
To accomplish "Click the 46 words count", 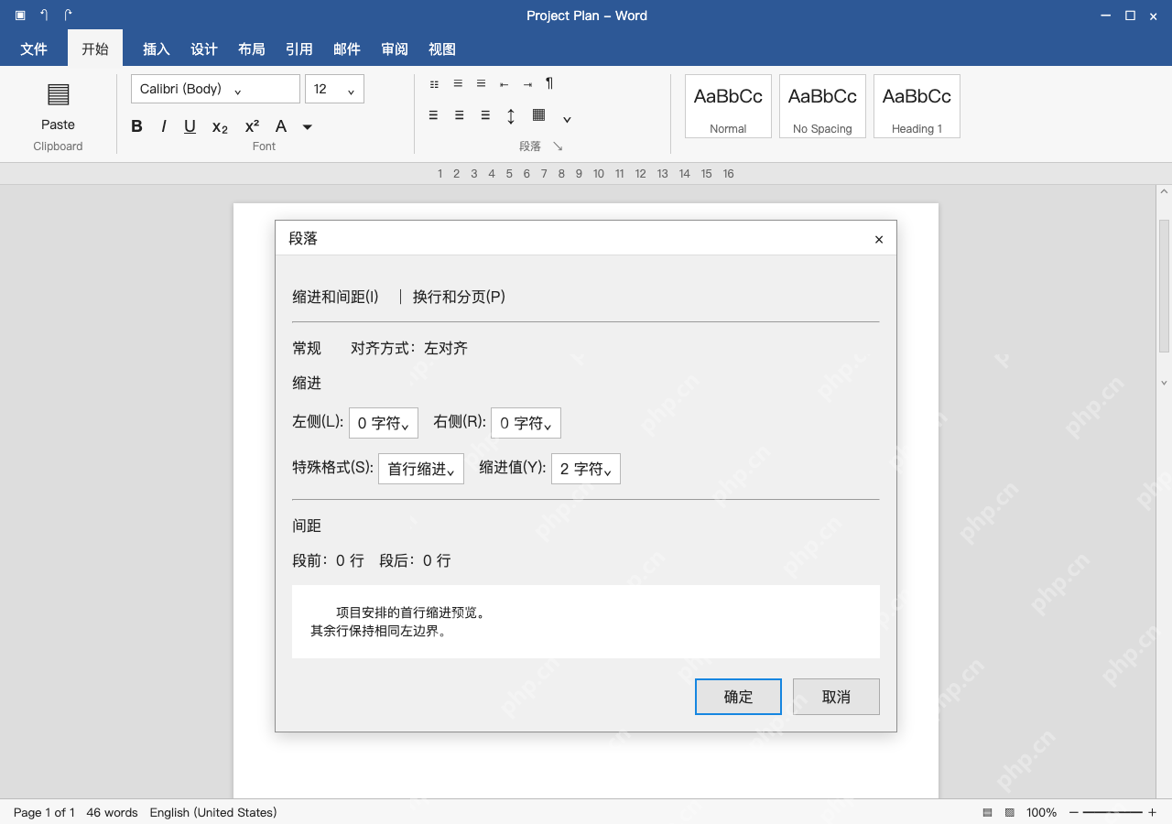I will click(x=112, y=812).
